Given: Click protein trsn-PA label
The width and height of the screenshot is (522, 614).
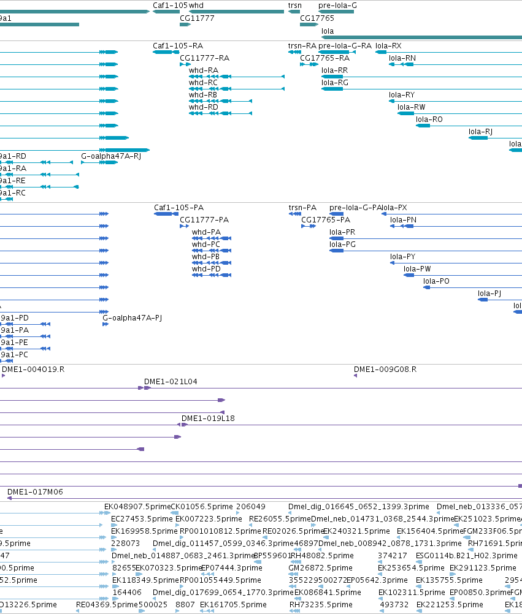Looking at the screenshot, I should [x=302, y=208].
